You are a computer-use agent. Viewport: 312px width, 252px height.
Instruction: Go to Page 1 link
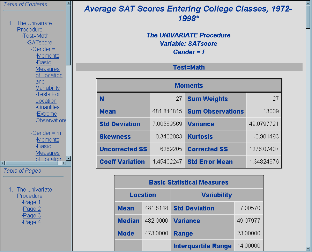tap(32, 202)
